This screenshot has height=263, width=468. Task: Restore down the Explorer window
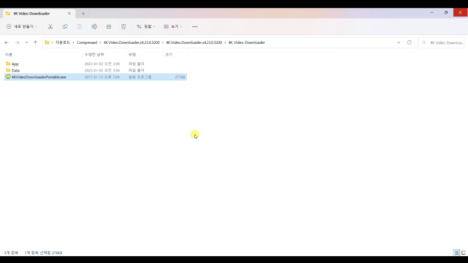(x=446, y=13)
